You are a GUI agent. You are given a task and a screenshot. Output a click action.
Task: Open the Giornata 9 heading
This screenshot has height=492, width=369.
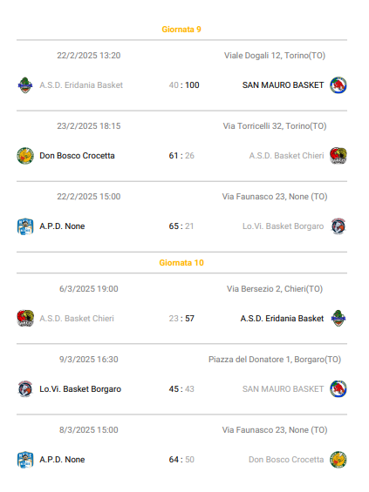tap(181, 30)
